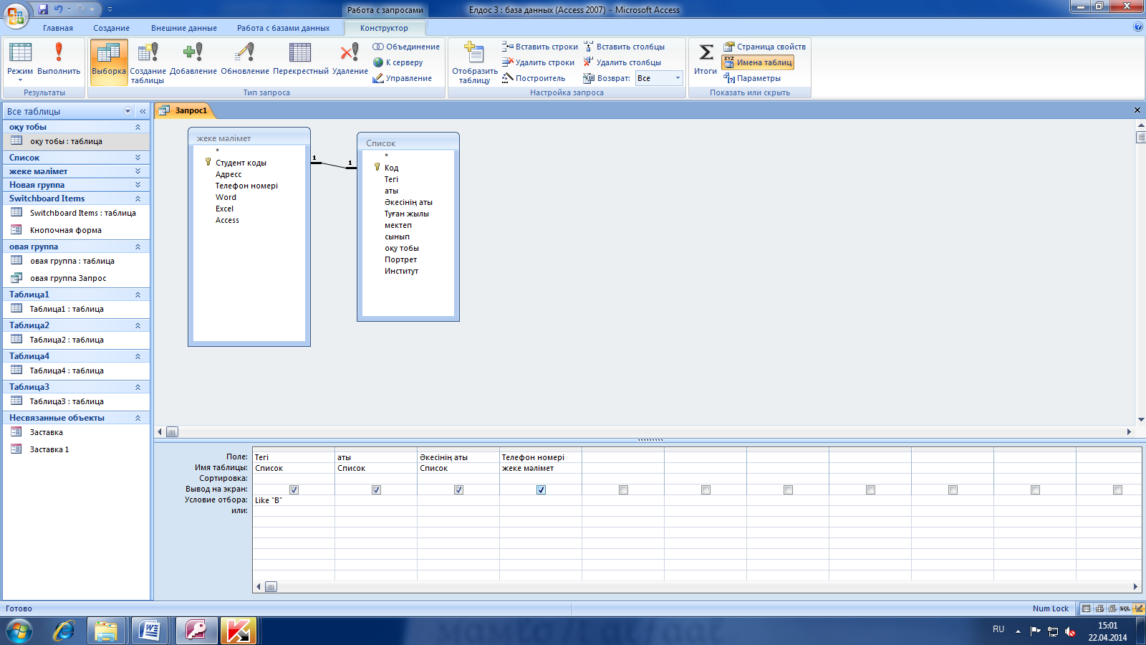
Task: Toggle Имена таблиц row
Action: click(758, 62)
